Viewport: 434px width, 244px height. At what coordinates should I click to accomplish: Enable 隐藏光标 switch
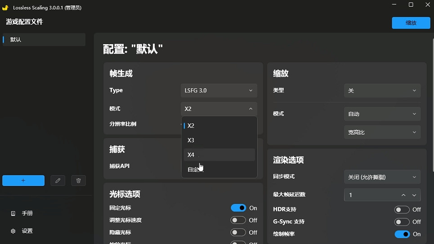[x=238, y=232]
